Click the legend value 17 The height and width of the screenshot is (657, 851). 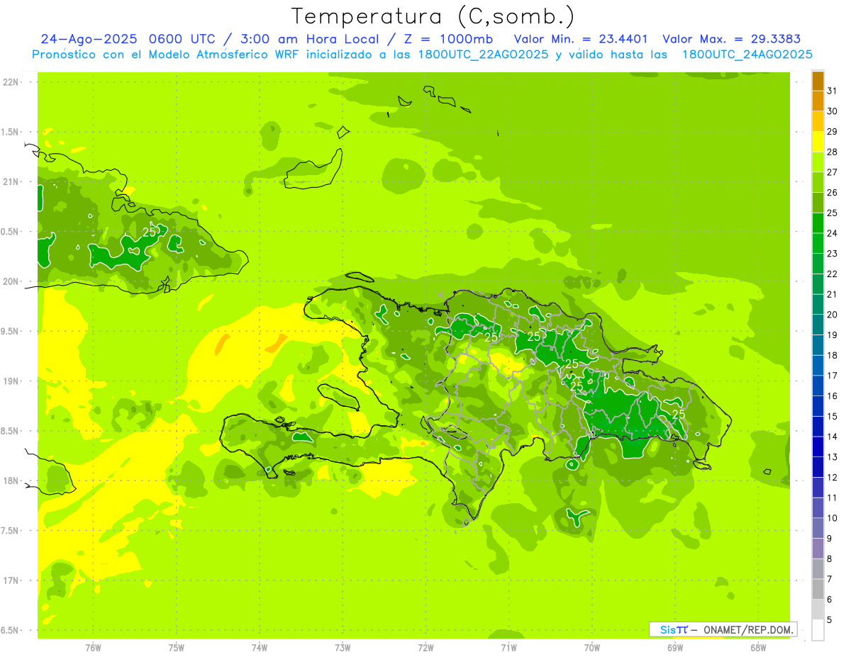click(x=832, y=376)
